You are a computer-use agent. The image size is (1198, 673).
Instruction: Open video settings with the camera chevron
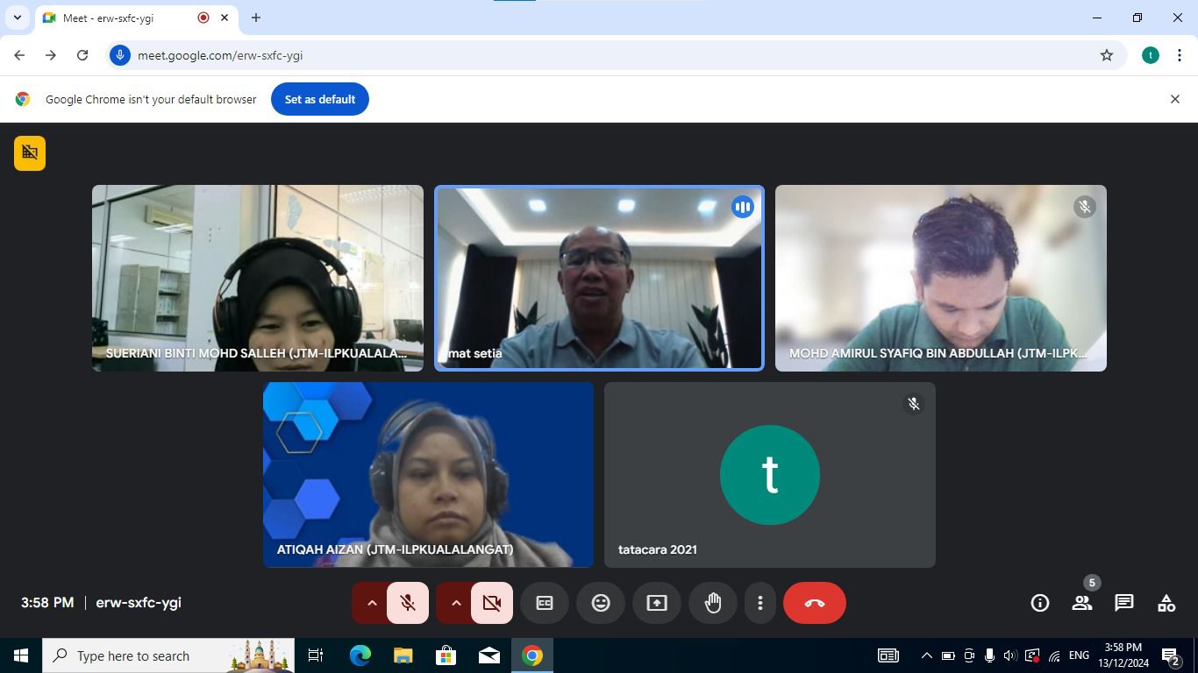pos(455,603)
